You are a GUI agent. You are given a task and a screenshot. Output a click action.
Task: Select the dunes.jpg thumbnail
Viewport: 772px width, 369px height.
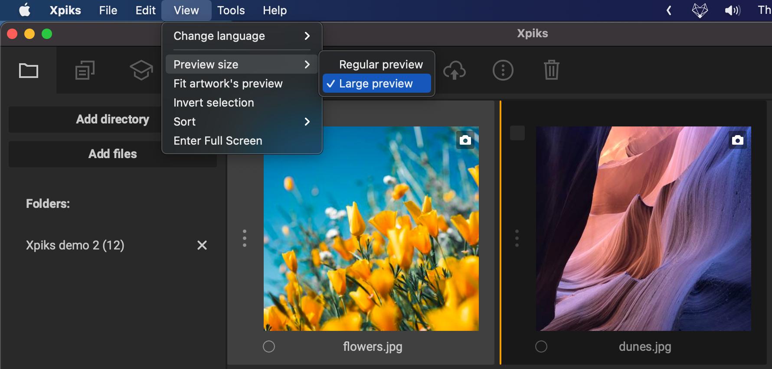click(x=644, y=229)
